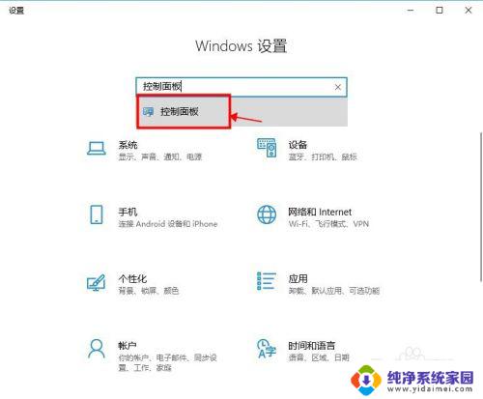Click the search field containing 控制面板

pyautogui.click(x=241, y=87)
